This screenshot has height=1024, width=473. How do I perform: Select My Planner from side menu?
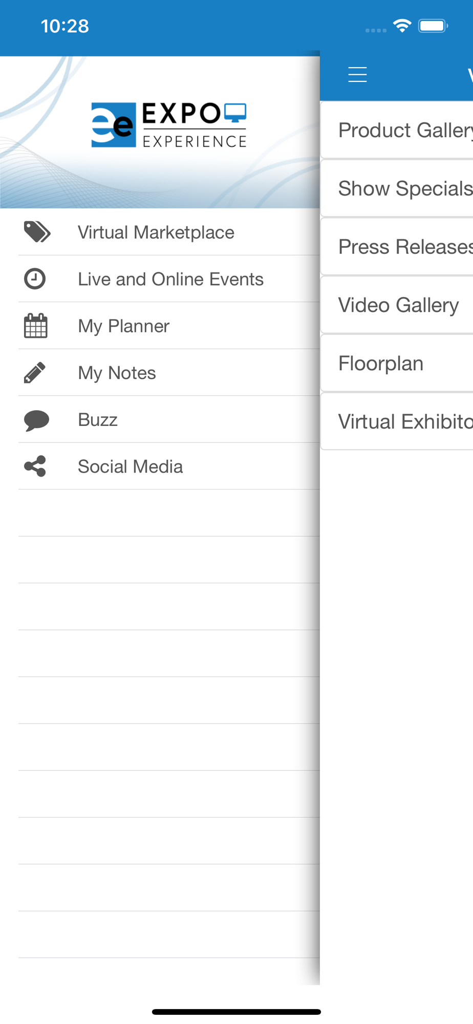click(x=169, y=326)
